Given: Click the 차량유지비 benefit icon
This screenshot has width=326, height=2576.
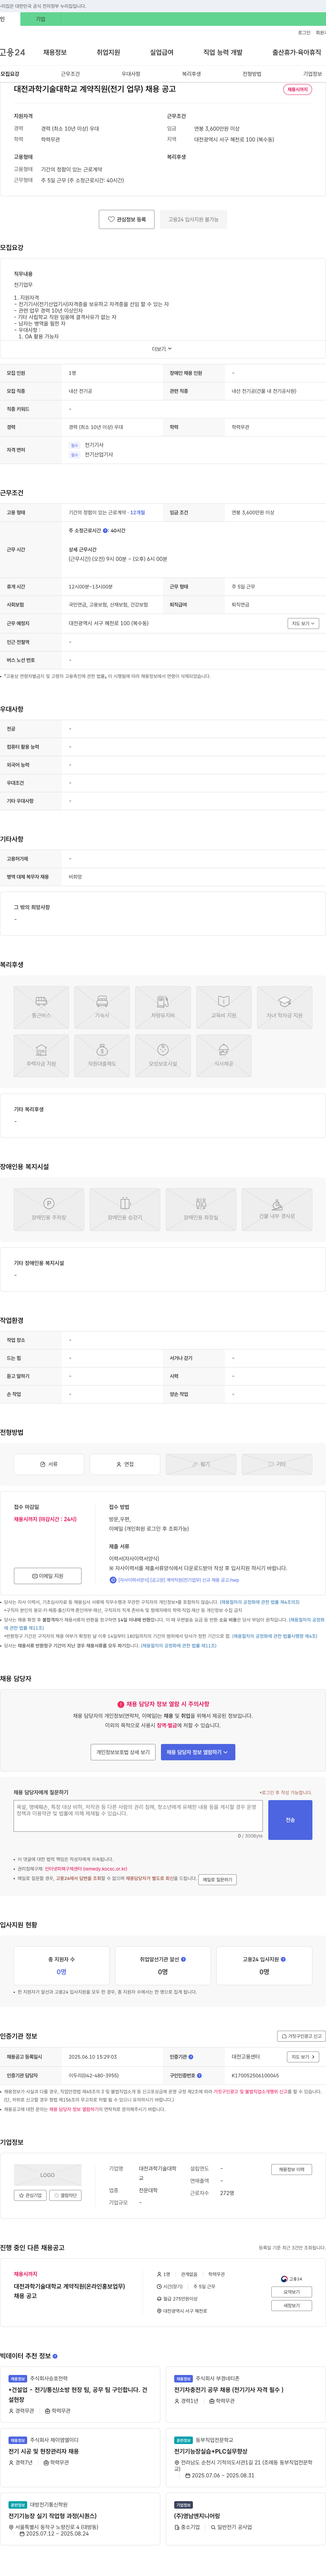Looking at the screenshot, I should tap(163, 1007).
